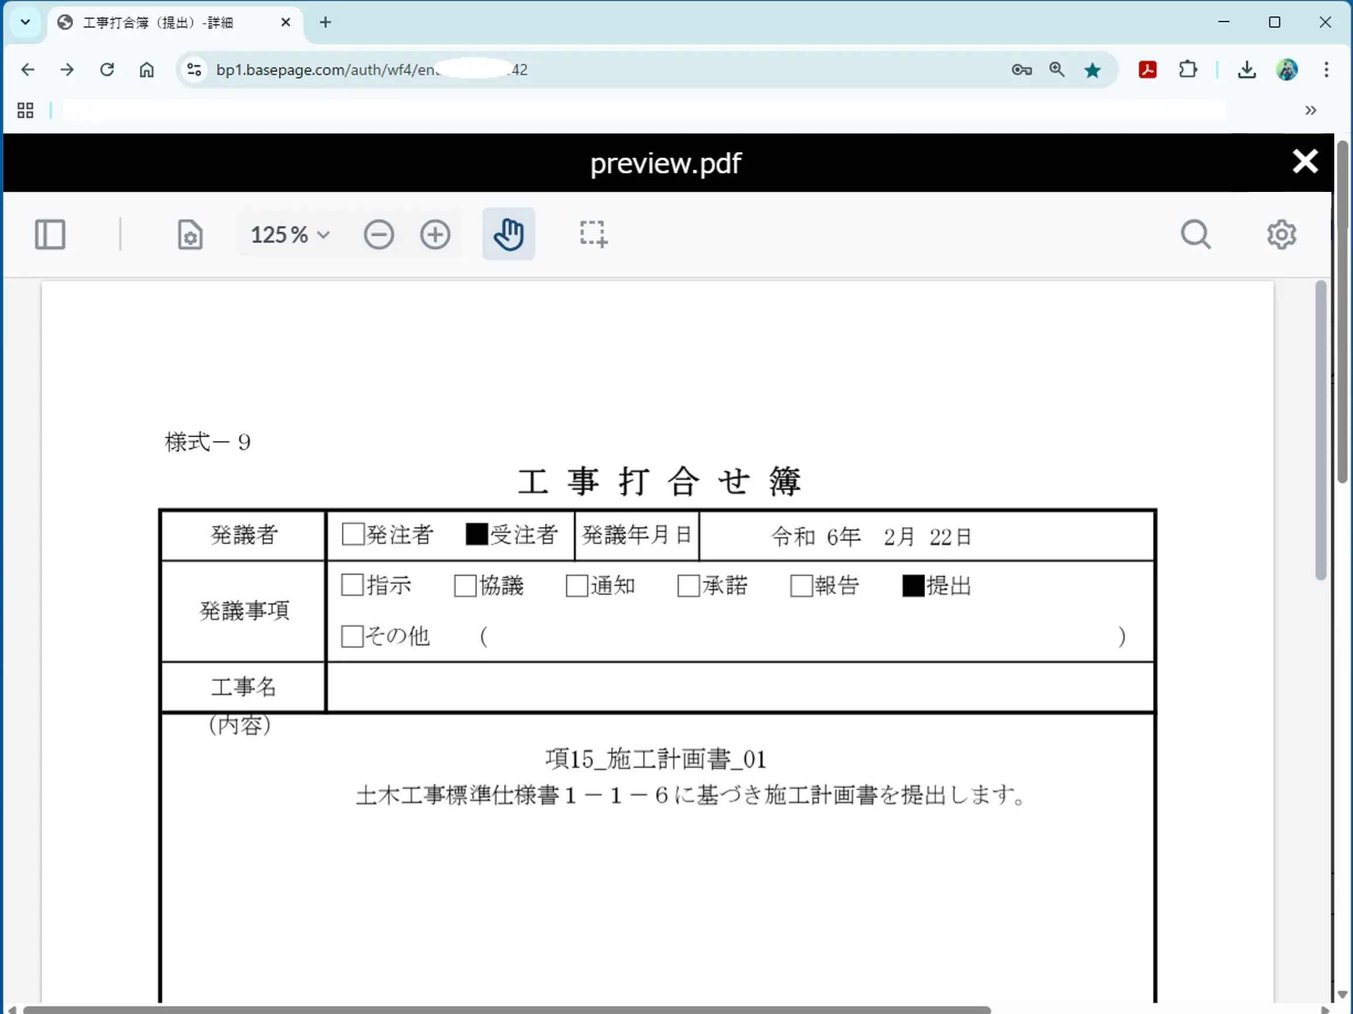Check the 承諾 checkbox
This screenshot has height=1014, width=1353.
pyautogui.click(x=689, y=586)
